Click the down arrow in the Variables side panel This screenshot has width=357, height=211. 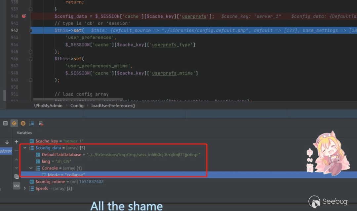tap(7, 142)
